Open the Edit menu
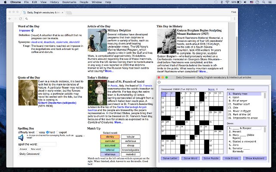The image size is (276, 172). (x=34, y=2)
